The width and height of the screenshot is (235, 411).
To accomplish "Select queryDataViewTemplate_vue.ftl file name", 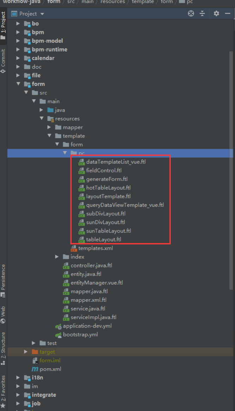I will [125, 205].
